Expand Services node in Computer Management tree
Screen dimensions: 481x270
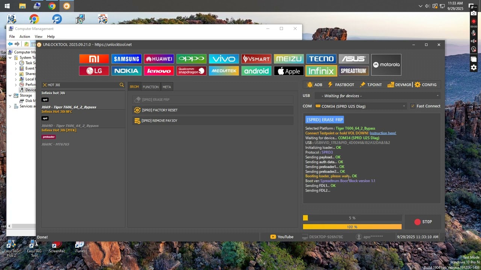[10, 106]
